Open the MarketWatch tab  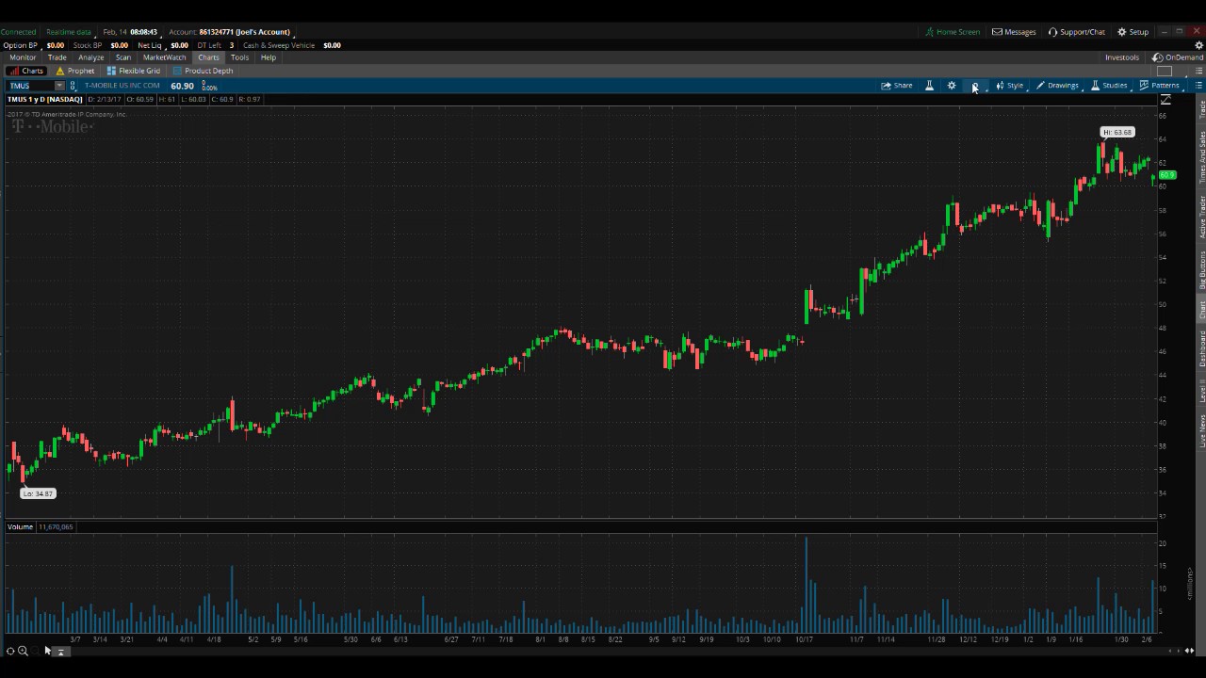[165, 57]
